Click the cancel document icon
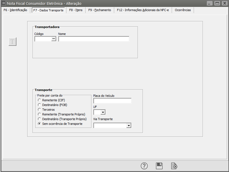This screenshot has width=229, height=172. [174, 166]
